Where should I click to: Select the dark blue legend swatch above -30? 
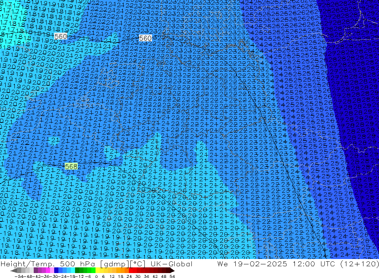click(x=56, y=270)
